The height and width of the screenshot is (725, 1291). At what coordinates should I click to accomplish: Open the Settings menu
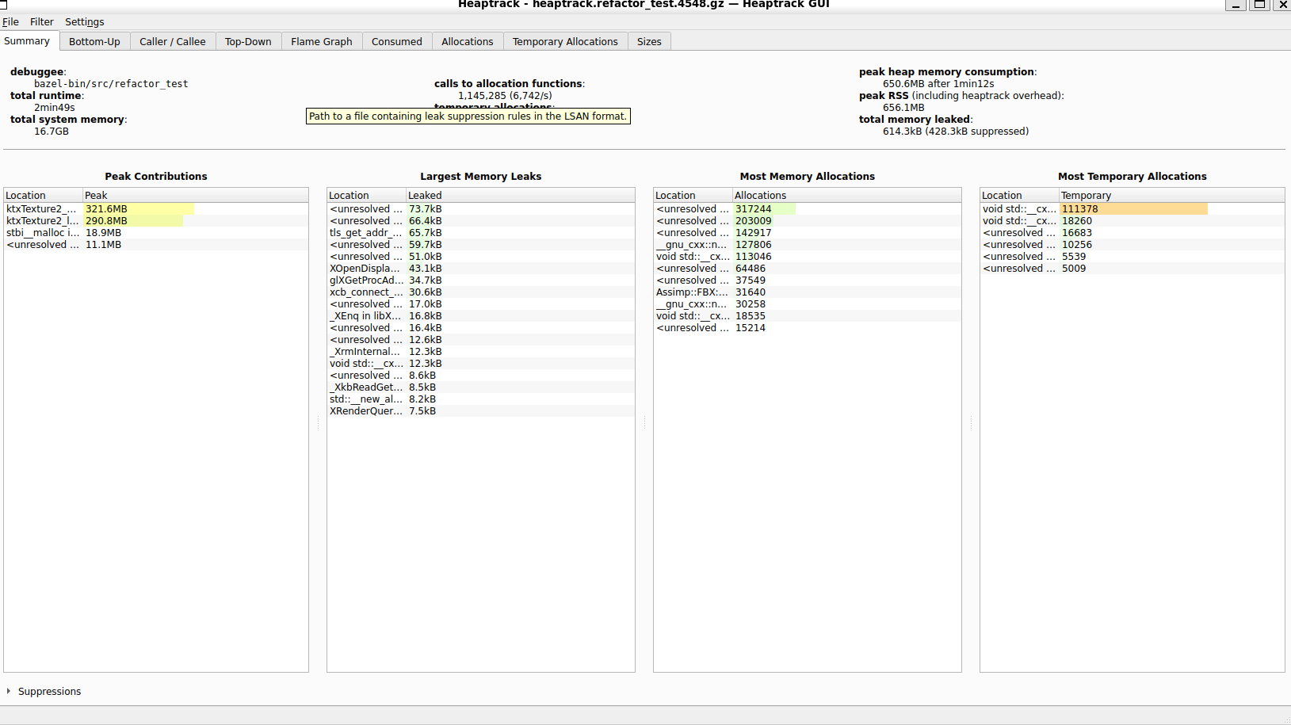click(x=84, y=22)
